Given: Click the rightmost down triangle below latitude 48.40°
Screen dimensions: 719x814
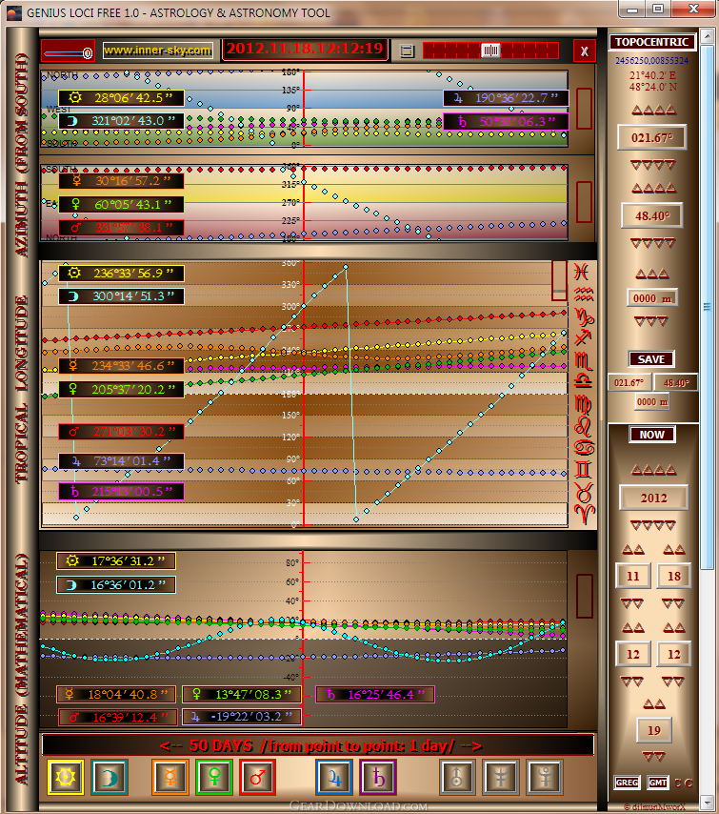Looking at the screenshot, I should 670,243.
